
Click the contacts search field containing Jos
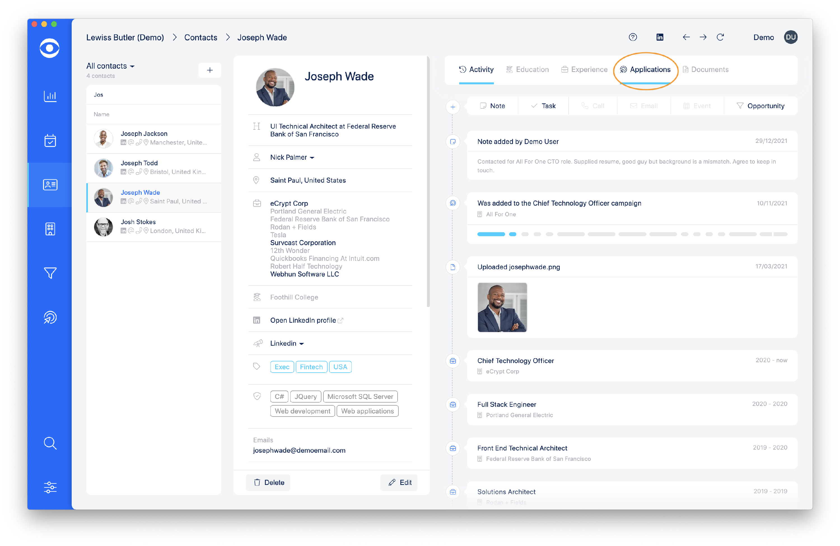click(x=153, y=95)
